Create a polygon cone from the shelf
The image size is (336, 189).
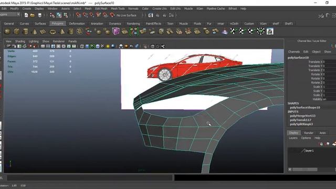(x=35, y=31)
